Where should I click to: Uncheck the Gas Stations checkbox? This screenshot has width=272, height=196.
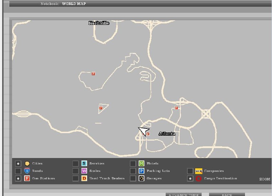pos(18,179)
